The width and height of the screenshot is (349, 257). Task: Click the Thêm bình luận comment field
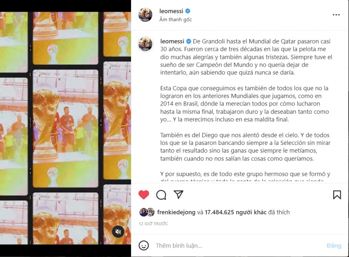238,245
